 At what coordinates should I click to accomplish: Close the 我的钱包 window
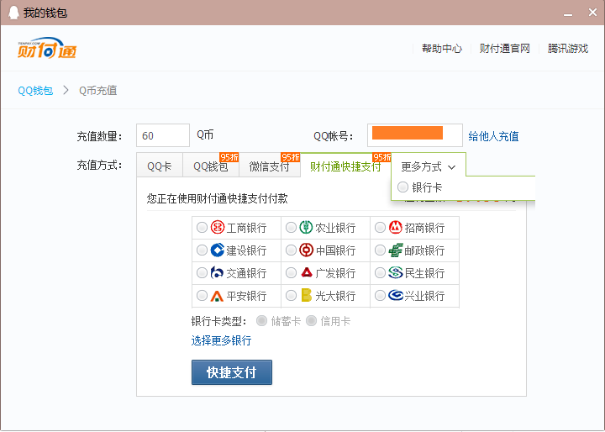(592, 13)
